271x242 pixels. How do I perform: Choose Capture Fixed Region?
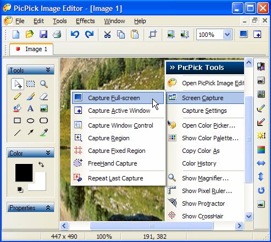(x=118, y=151)
